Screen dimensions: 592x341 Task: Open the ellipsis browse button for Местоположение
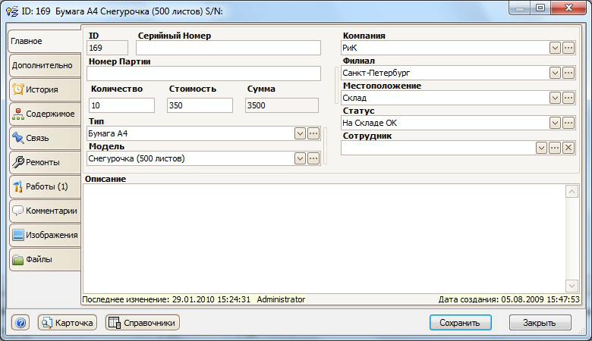coord(568,98)
